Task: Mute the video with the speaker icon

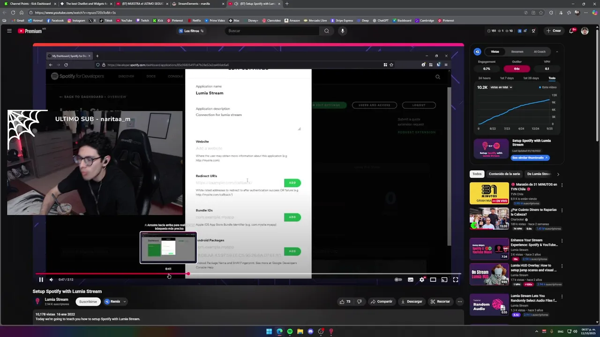Action: pyautogui.click(x=52, y=279)
